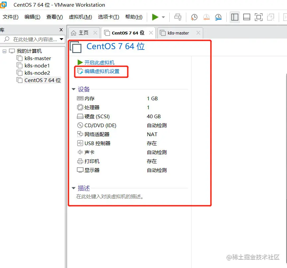Take a snapshot using the toolbar clock icon
This screenshot has width=287, height=268.
pyautogui.click(x=194, y=17)
